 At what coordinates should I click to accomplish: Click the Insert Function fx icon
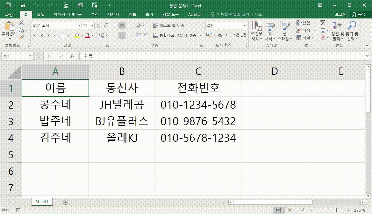tap(72, 56)
